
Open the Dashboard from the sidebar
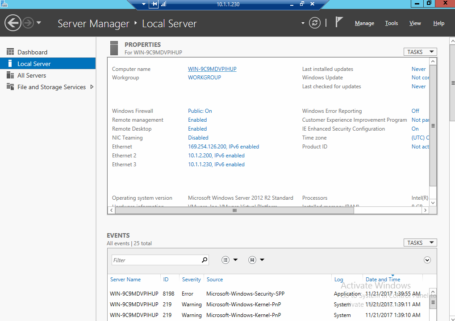click(x=31, y=51)
